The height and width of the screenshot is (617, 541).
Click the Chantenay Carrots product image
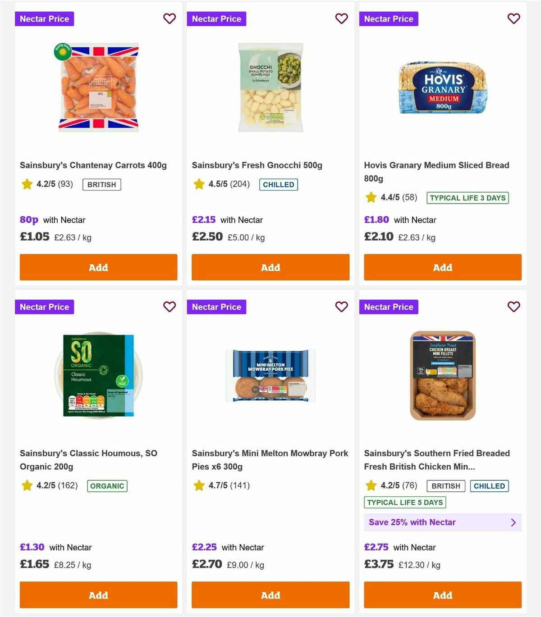pos(98,88)
